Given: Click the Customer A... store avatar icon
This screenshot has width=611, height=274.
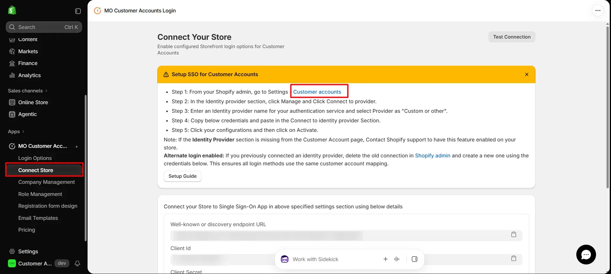Looking at the screenshot, I should click(x=12, y=263).
